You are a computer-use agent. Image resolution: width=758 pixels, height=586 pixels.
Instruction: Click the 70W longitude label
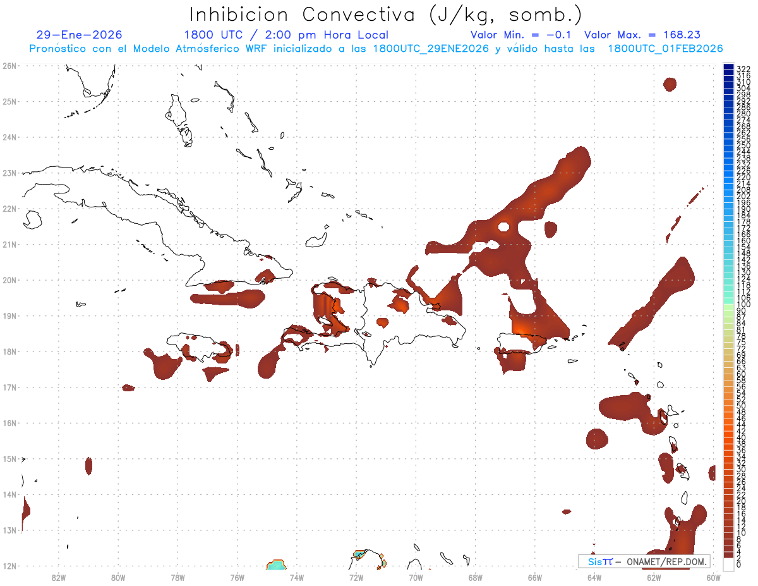tap(416, 577)
